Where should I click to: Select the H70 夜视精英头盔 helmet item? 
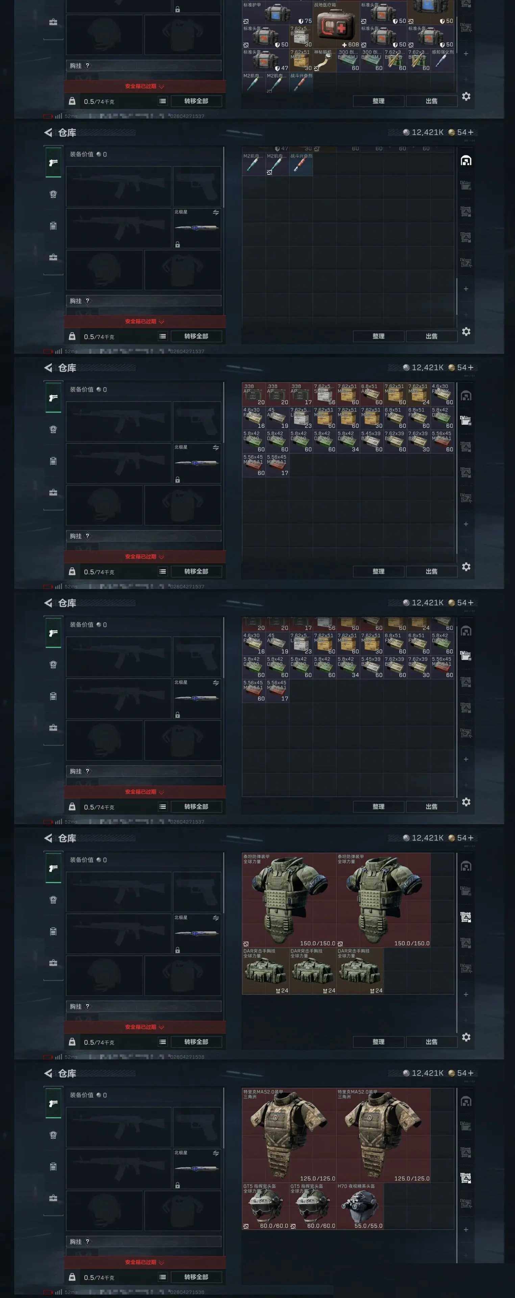coord(360,1206)
